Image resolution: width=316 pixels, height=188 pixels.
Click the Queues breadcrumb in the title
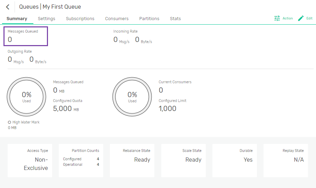[x=29, y=7]
